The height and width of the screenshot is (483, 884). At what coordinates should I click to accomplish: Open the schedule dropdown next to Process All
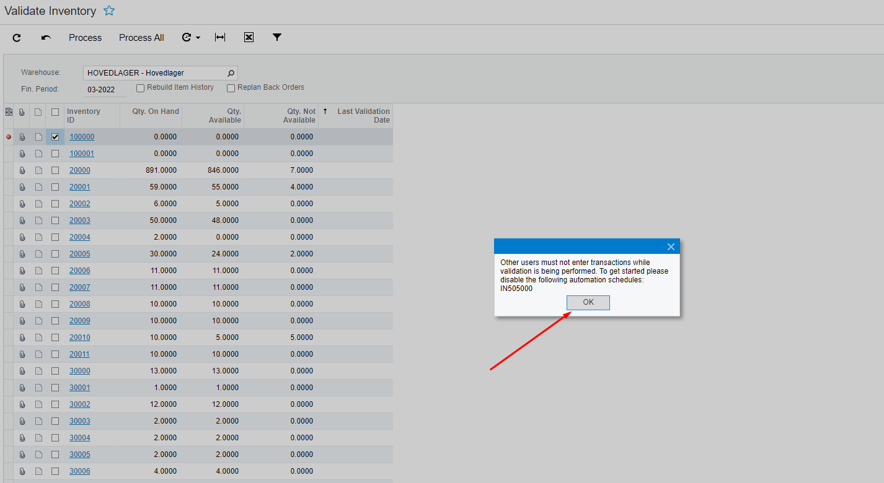pos(198,37)
